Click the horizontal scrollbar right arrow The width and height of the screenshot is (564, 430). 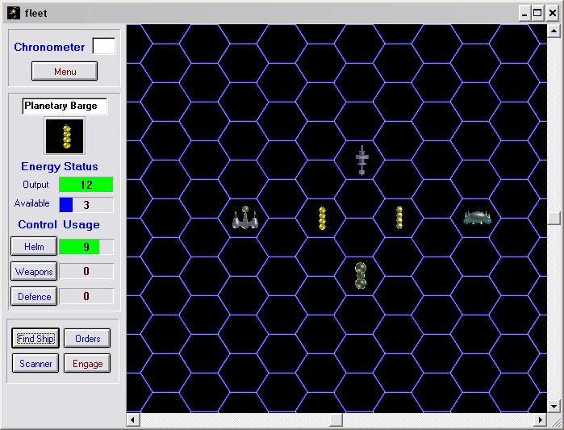click(x=541, y=420)
